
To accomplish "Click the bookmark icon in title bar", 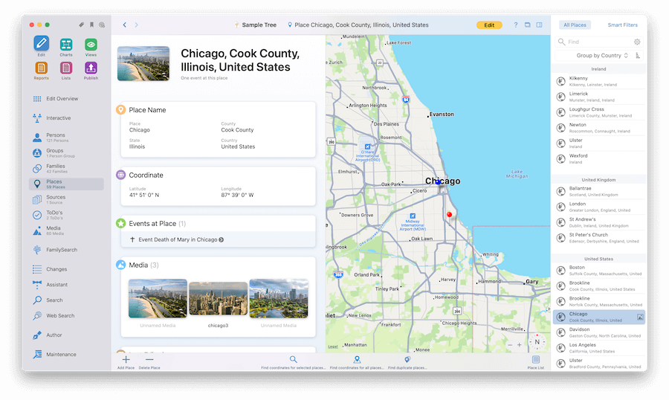I will pos(91,25).
